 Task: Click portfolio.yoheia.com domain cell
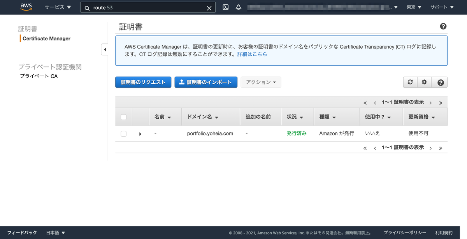(210, 133)
